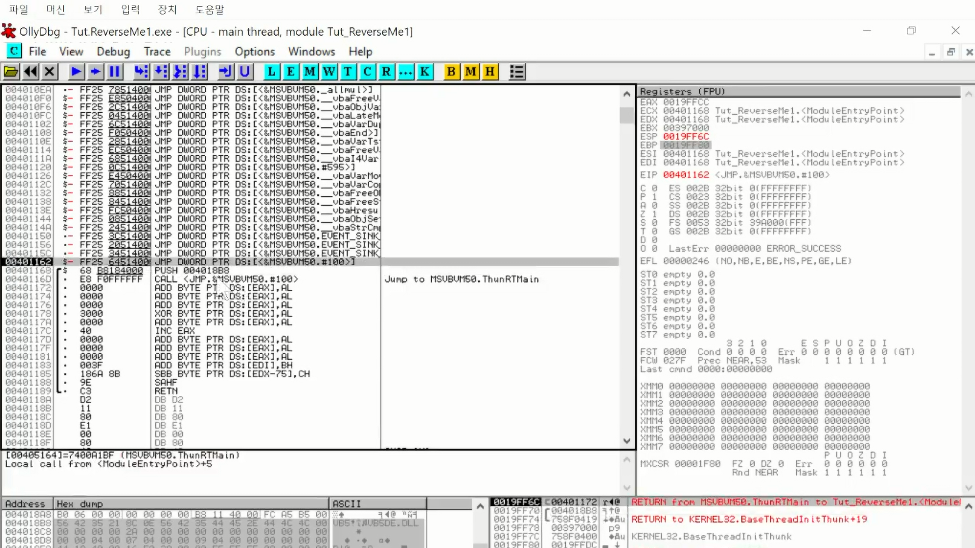Select the highlighted instruction at address 00401162

[x=311, y=262]
